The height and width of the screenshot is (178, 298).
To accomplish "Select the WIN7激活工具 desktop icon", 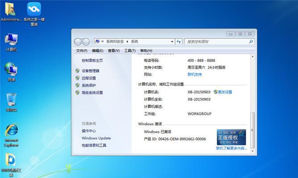I will click(11, 165).
